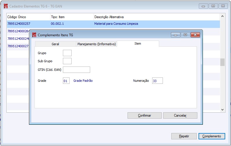Close the Cadastro Elementos TG 6 window
Viewport: 231px width, 146px height.
pos(223,6)
